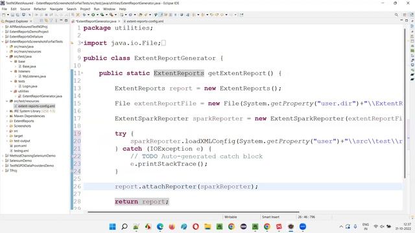Maximize the Project Explorer view
Screen dimensions: 415x233
click(66, 21)
